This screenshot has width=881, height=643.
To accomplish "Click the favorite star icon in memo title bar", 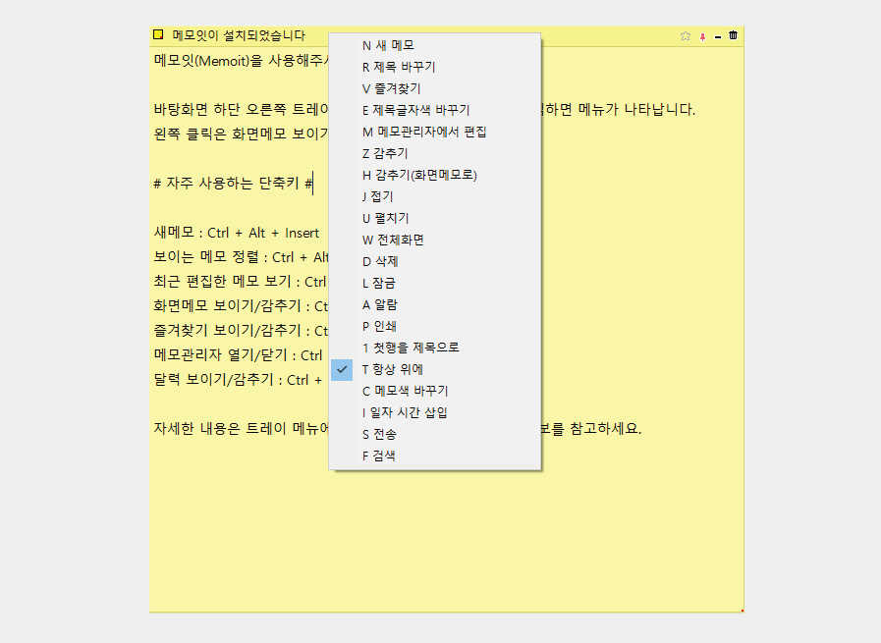I will (685, 36).
